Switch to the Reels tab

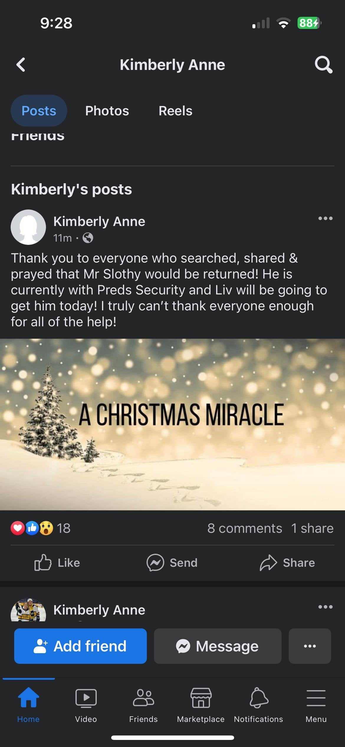pyautogui.click(x=175, y=111)
